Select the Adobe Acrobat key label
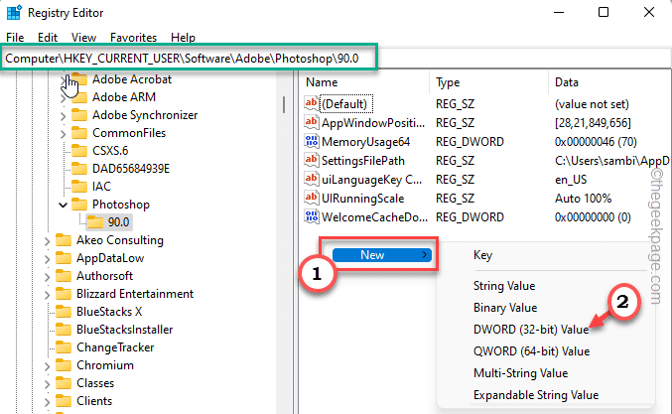The height and width of the screenshot is (414, 672). [132, 79]
